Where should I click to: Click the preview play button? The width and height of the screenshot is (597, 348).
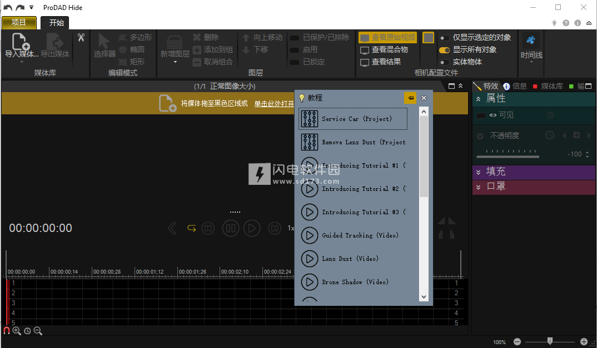(x=252, y=228)
